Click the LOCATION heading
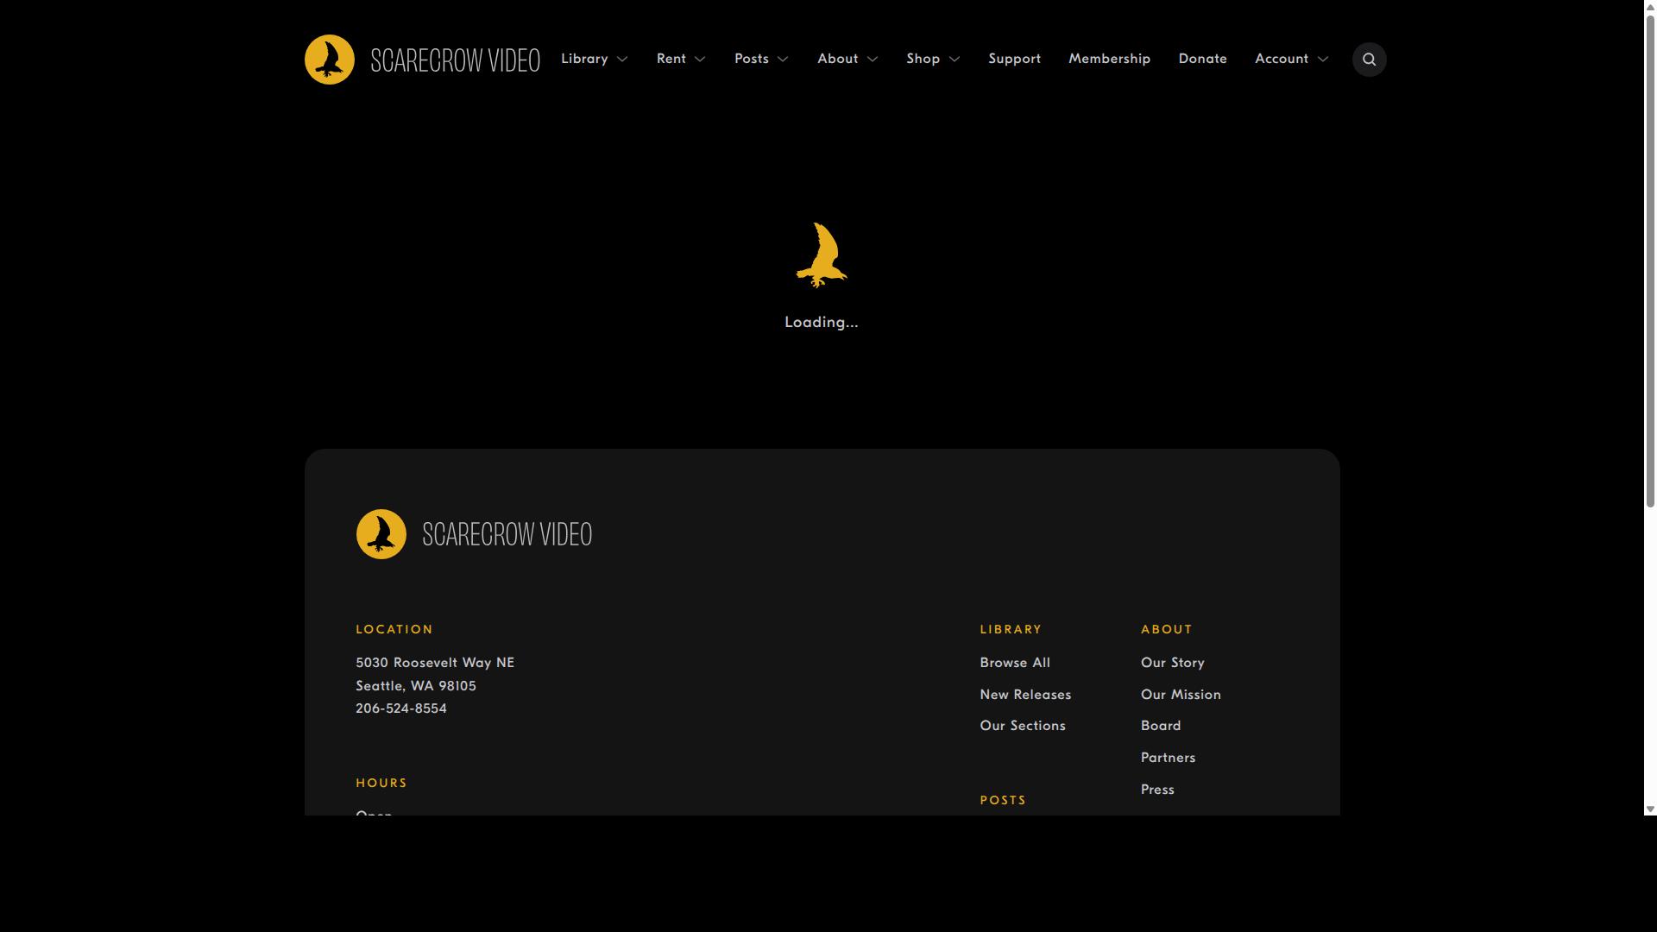The image size is (1657, 932). click(394, 629)
